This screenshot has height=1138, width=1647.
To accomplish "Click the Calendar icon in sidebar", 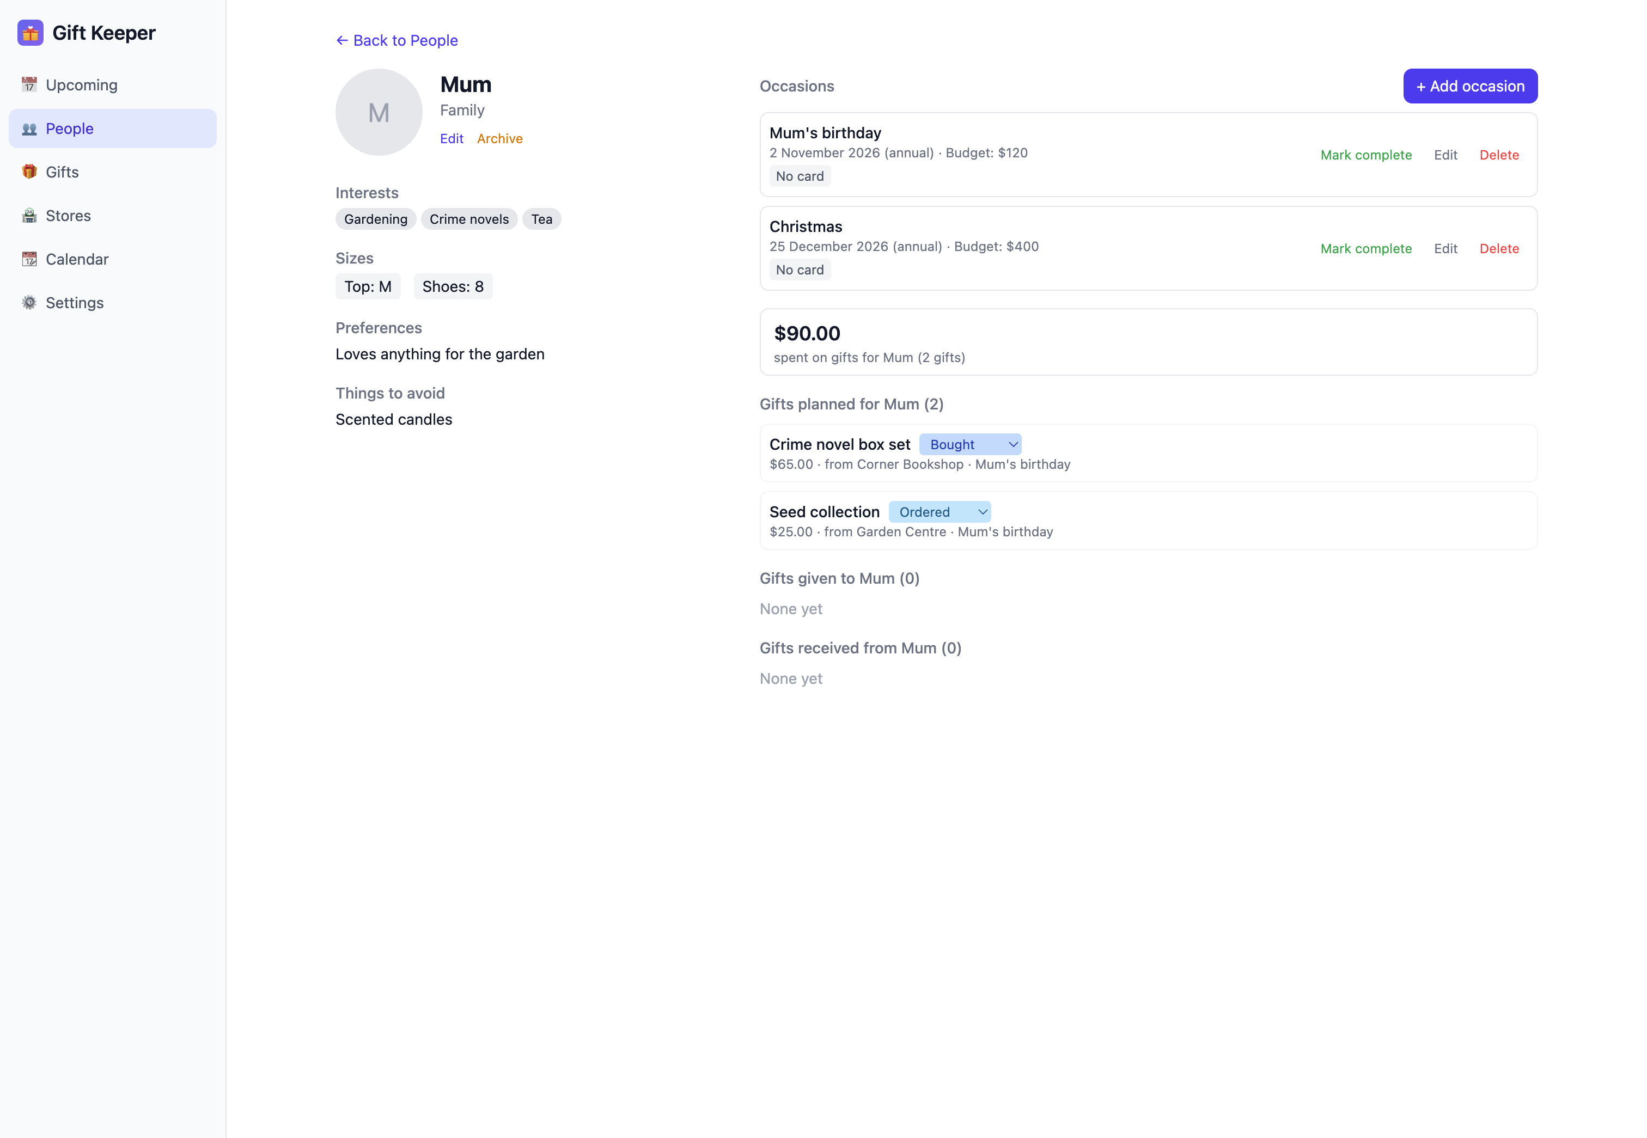I will 29,259.
